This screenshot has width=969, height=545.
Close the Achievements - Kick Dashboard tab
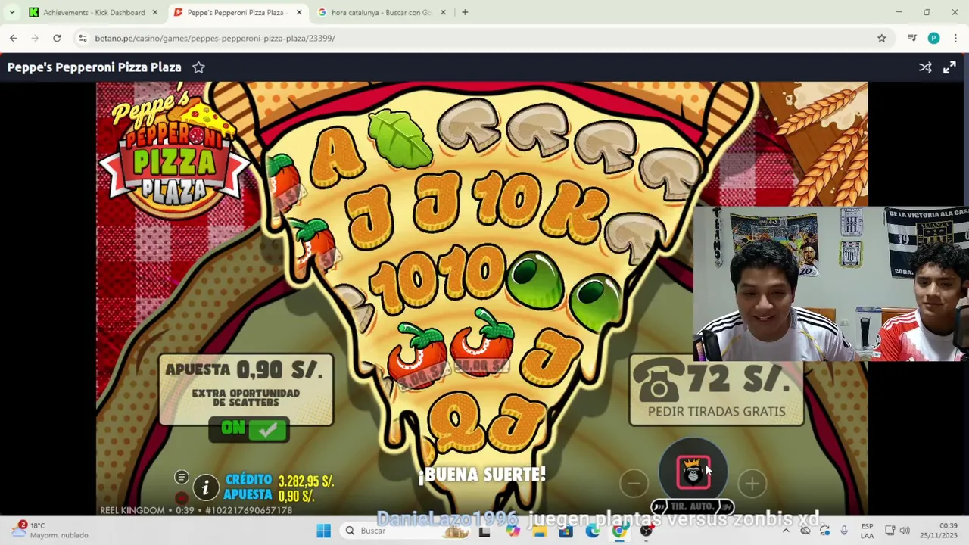click(155, 12)
